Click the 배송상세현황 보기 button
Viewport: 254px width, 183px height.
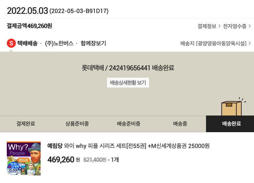(x=128, y=83)
